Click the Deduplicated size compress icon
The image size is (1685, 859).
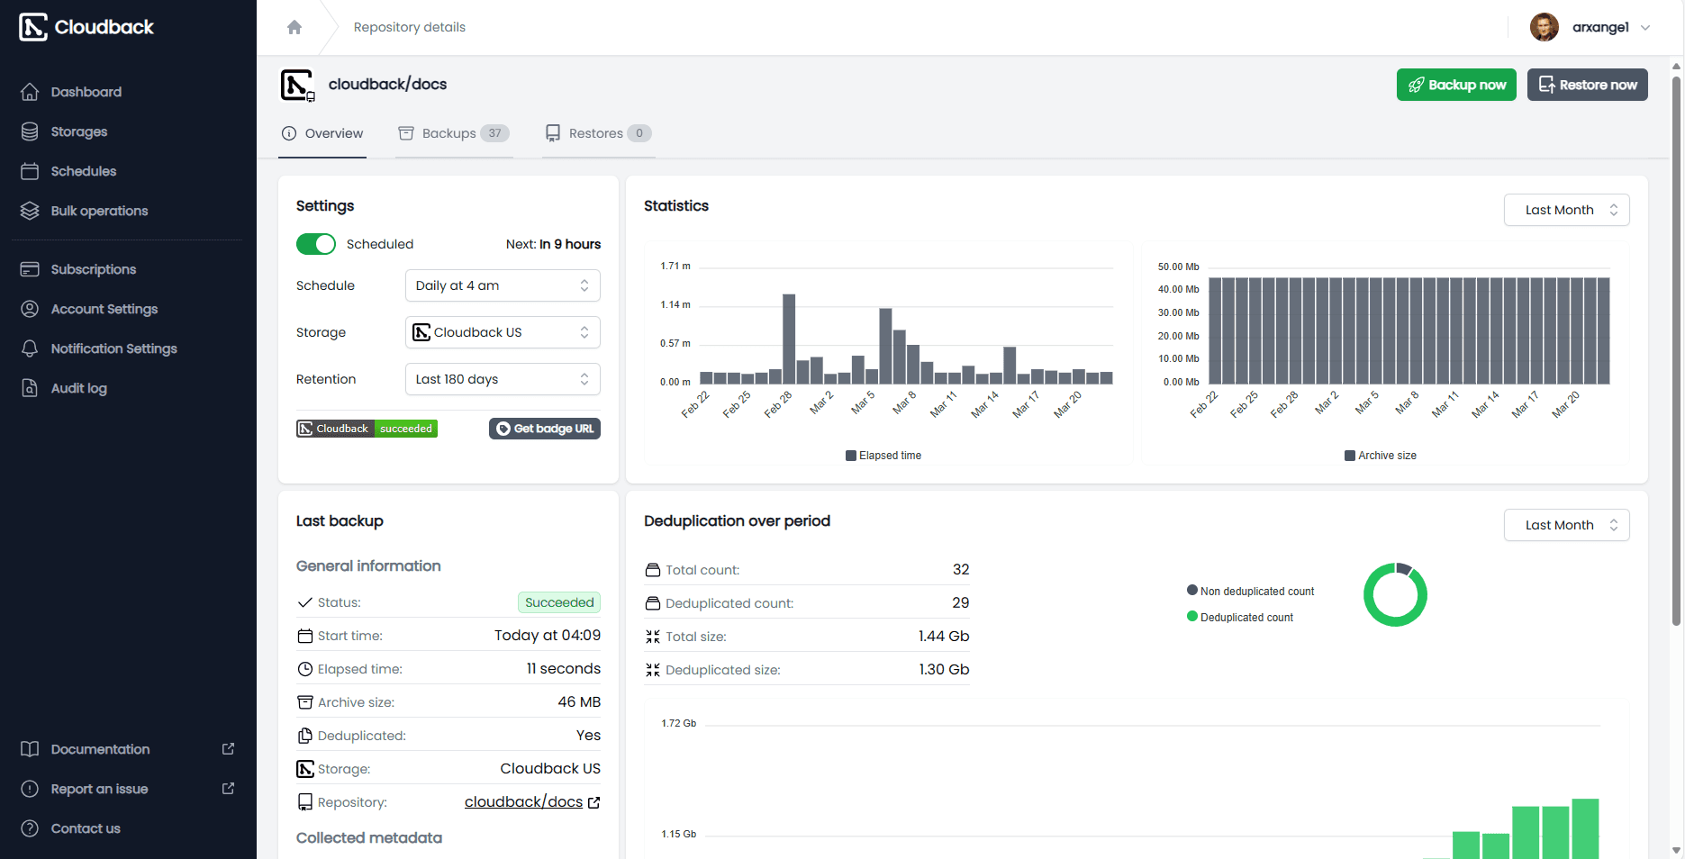653,670
